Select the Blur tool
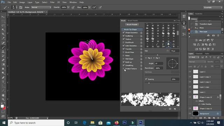This screenshot has width=224, height=126. pos(3,69)
